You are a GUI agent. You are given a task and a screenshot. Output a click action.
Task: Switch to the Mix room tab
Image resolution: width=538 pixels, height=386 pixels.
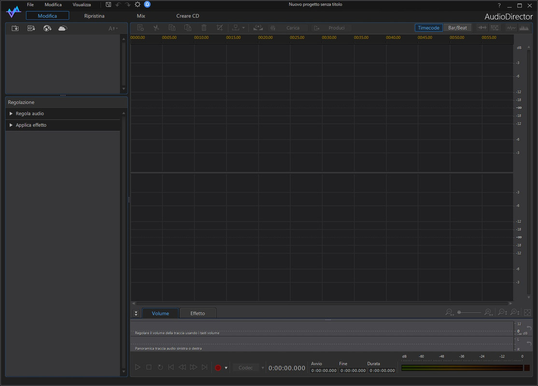(141, 16)
